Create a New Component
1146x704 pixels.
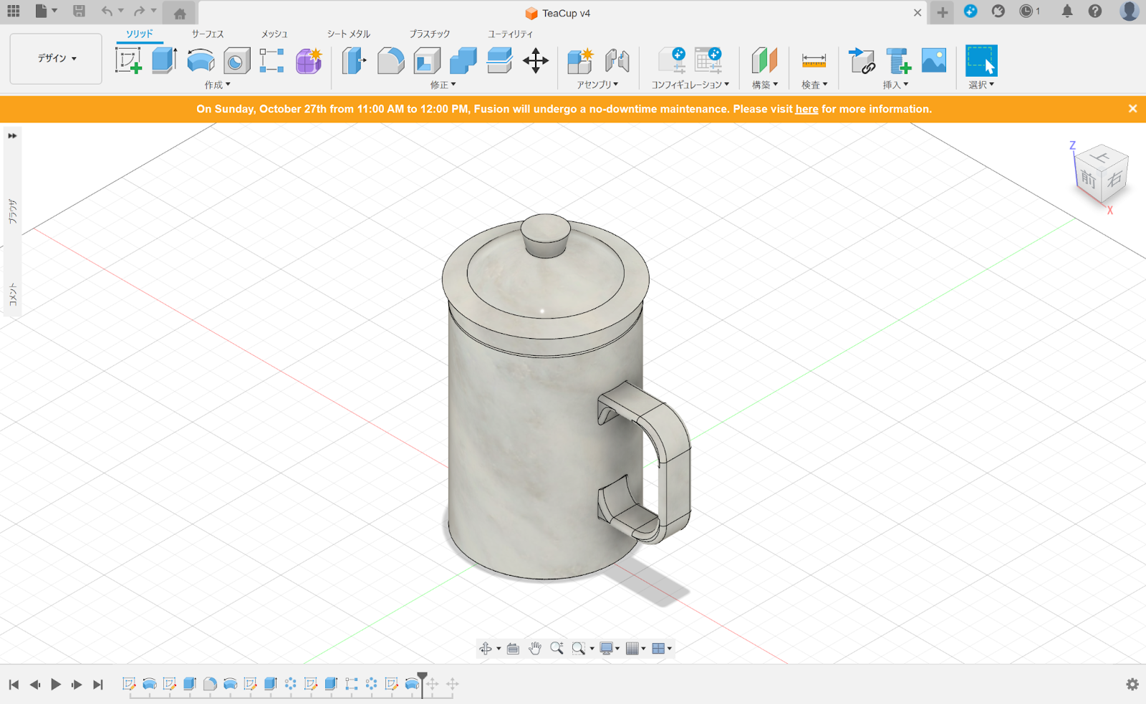click(580, 61)
